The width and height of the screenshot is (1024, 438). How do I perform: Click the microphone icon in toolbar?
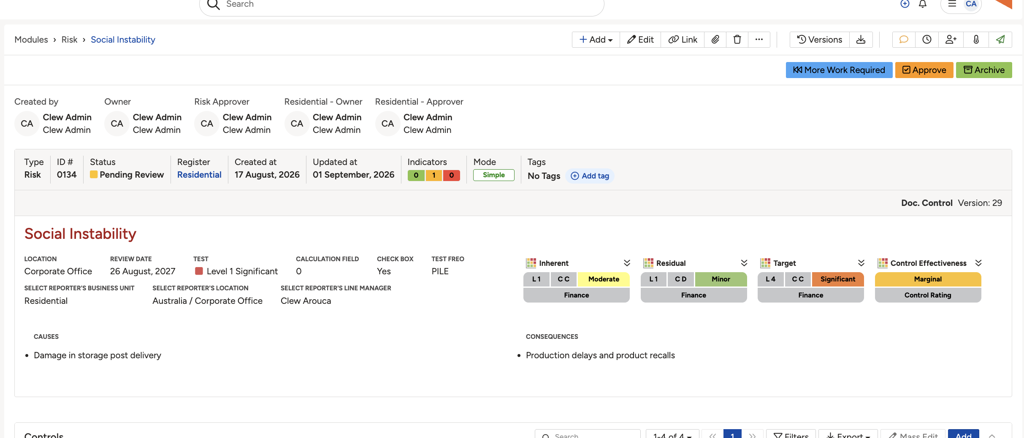(976, 40)
